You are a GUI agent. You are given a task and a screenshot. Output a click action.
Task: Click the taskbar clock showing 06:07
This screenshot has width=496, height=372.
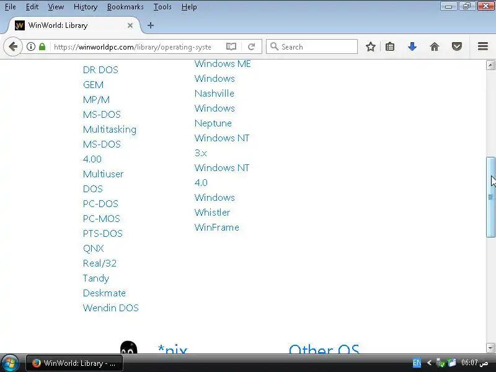click(474, 363)
